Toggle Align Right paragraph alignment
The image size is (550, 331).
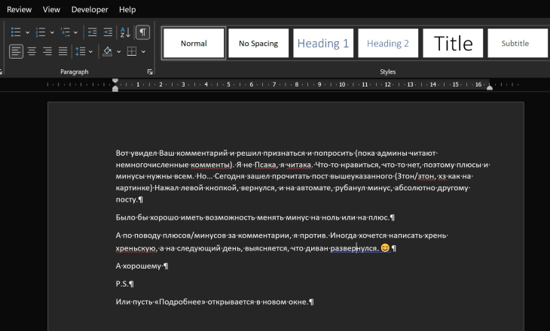pos(47,51)
